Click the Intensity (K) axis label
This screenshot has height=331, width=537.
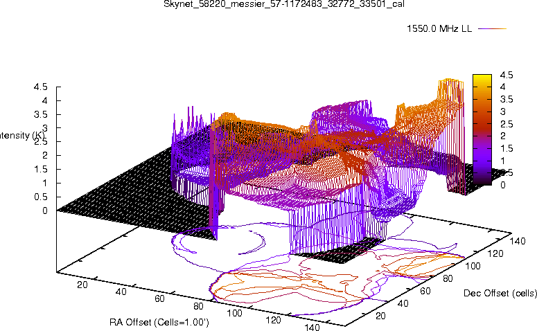point(22,136)
